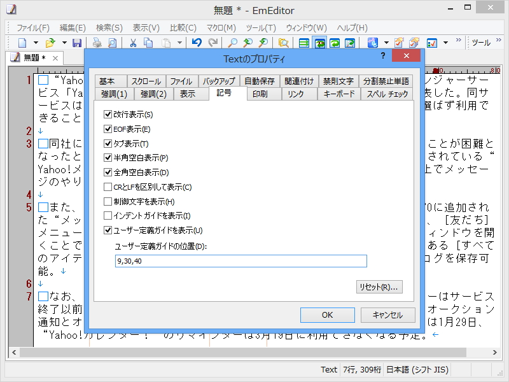Click the Copy icon
Screen dimensions: 509x382
pos(149,43)
